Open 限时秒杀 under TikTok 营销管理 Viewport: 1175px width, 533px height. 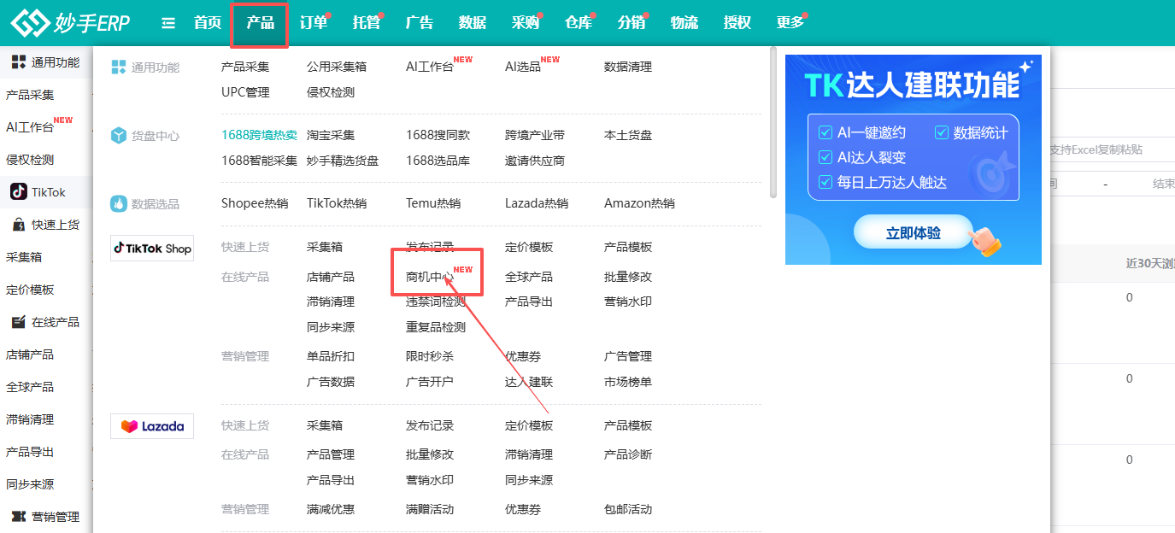point(430,356)
